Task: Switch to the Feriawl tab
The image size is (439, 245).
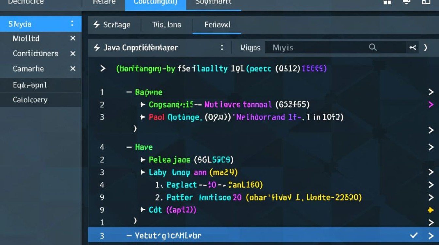Action: [x=217, y=25]
